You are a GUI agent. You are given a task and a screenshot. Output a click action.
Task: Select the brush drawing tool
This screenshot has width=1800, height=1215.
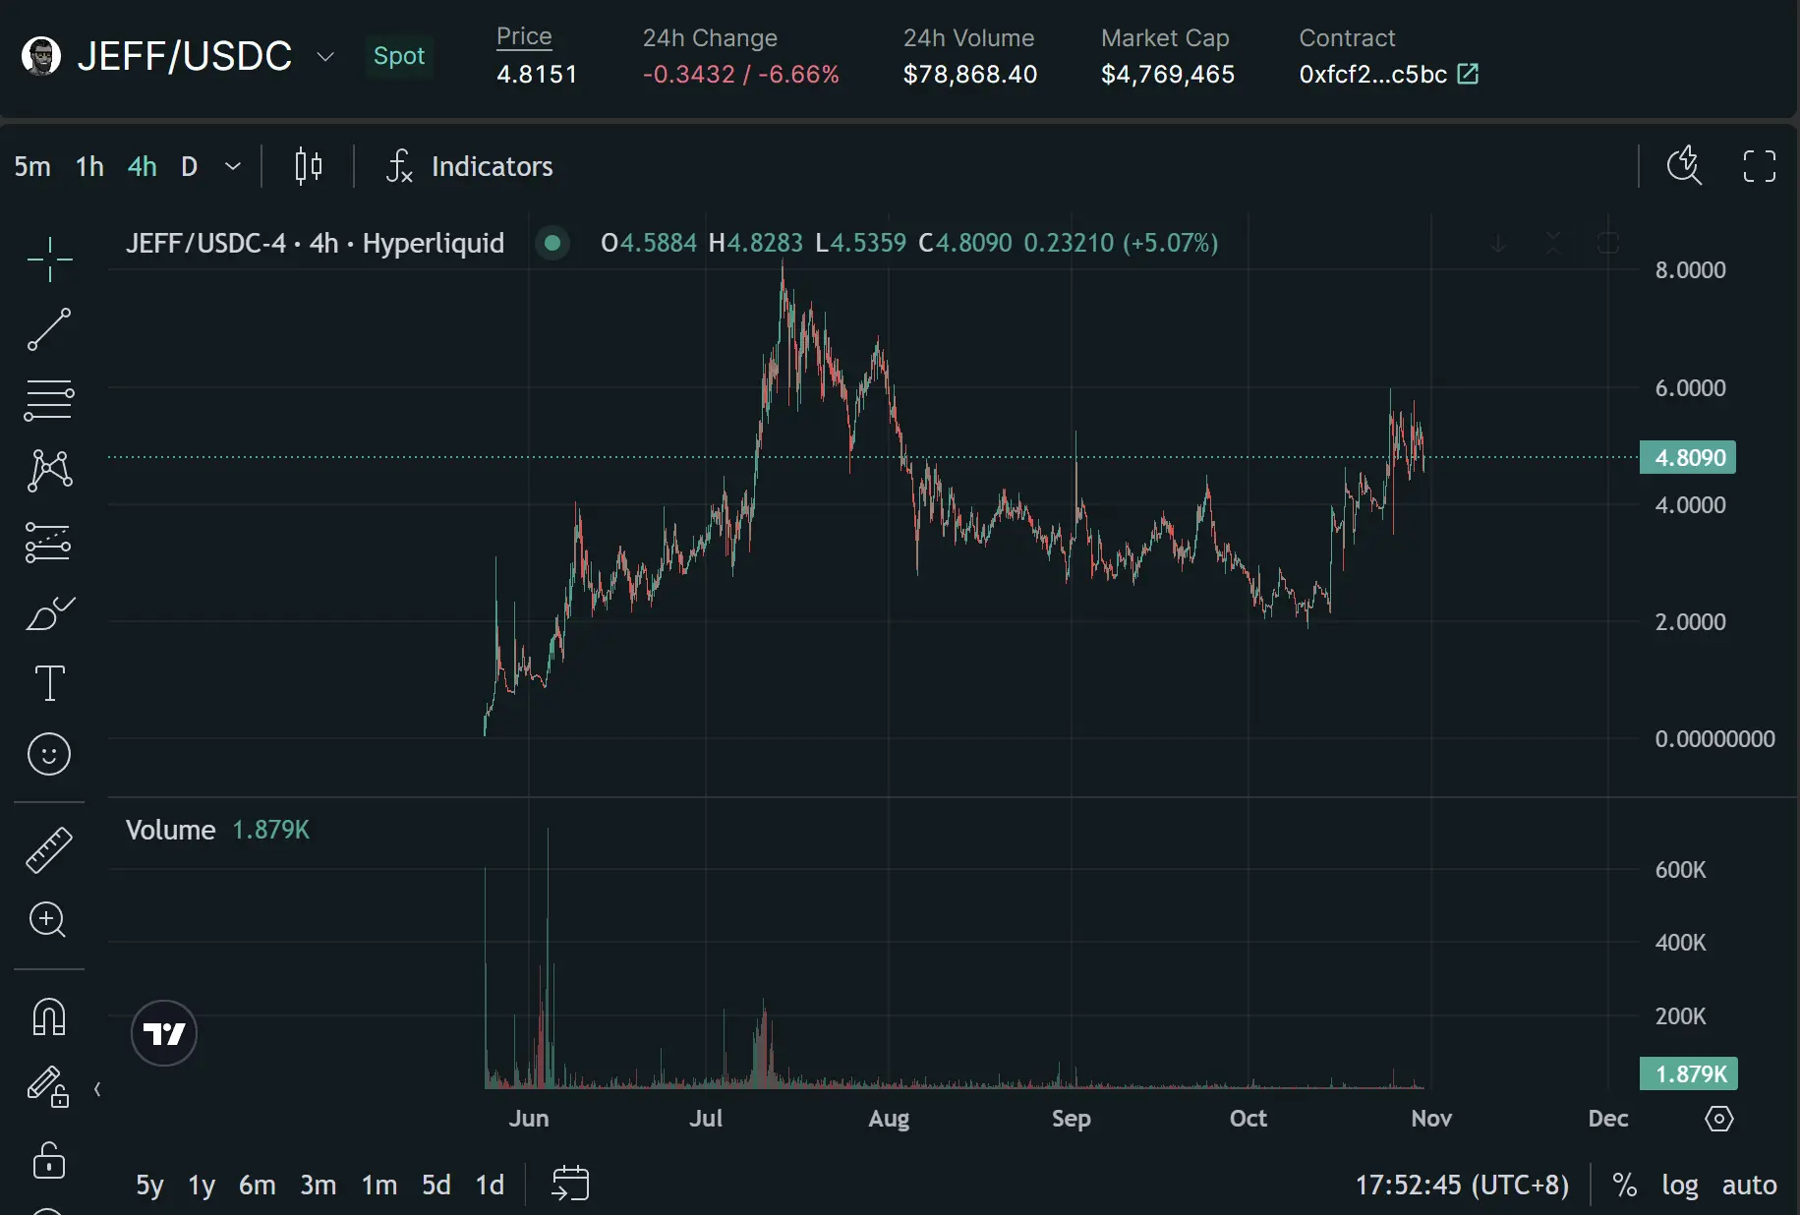pos(49,613)
